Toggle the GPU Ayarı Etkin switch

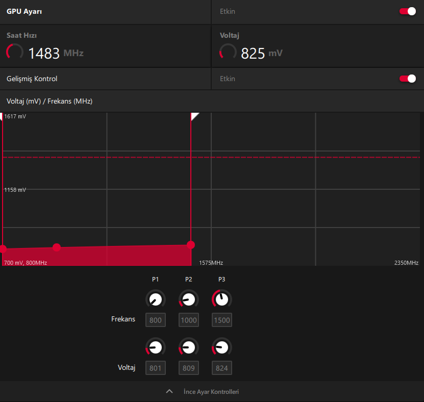[x=408, y=11]
